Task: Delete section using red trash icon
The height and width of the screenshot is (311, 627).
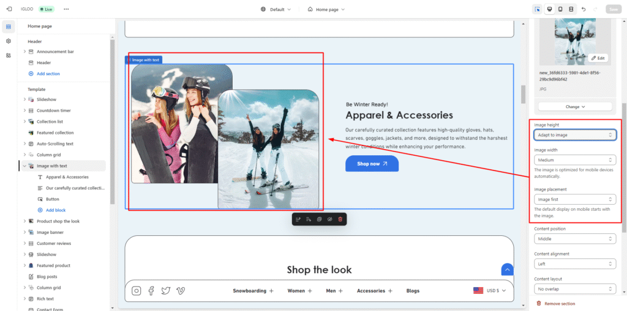Action: click(x=340, y=219)
